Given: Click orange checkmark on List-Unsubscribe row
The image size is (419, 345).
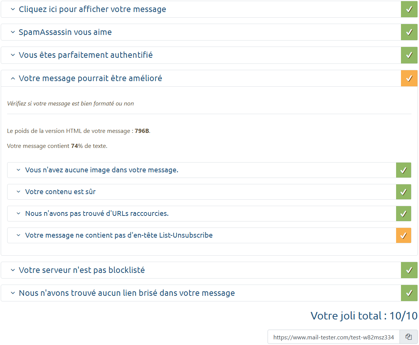Looking at the screenshot, I should tap(404, 235).
